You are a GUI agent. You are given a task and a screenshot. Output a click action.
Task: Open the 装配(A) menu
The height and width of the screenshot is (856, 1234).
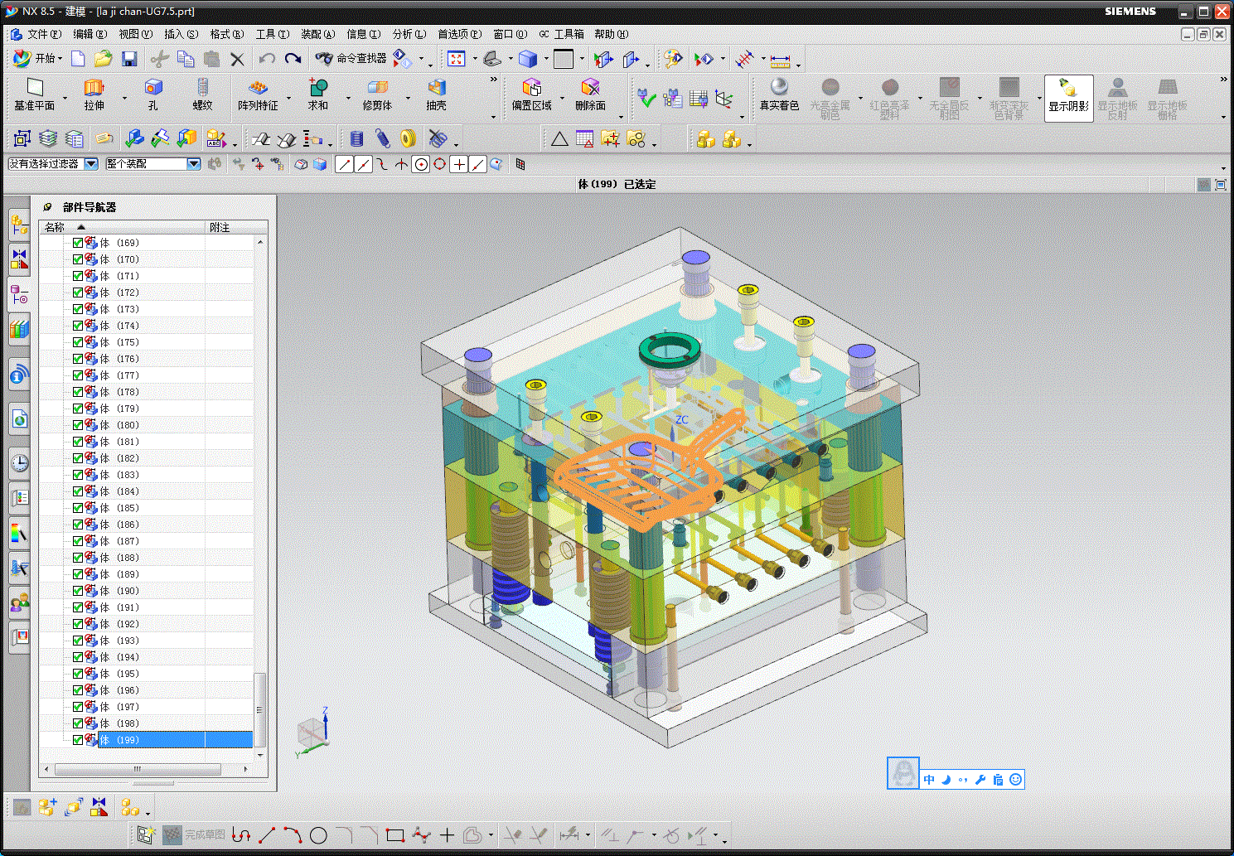[317, 34]
